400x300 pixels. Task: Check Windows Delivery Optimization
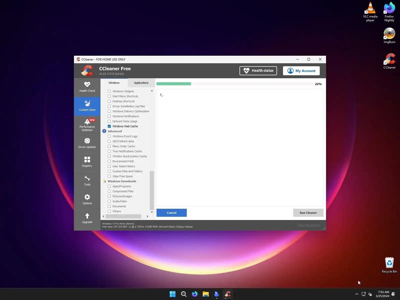pyautogui.click(x=109, y=111)
